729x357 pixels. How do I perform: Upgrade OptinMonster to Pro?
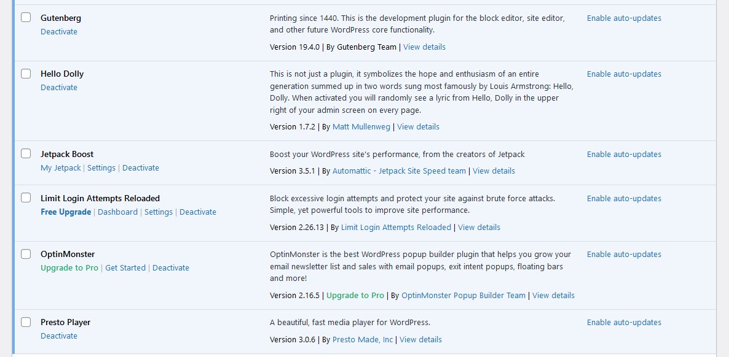(x=69, y=267)
